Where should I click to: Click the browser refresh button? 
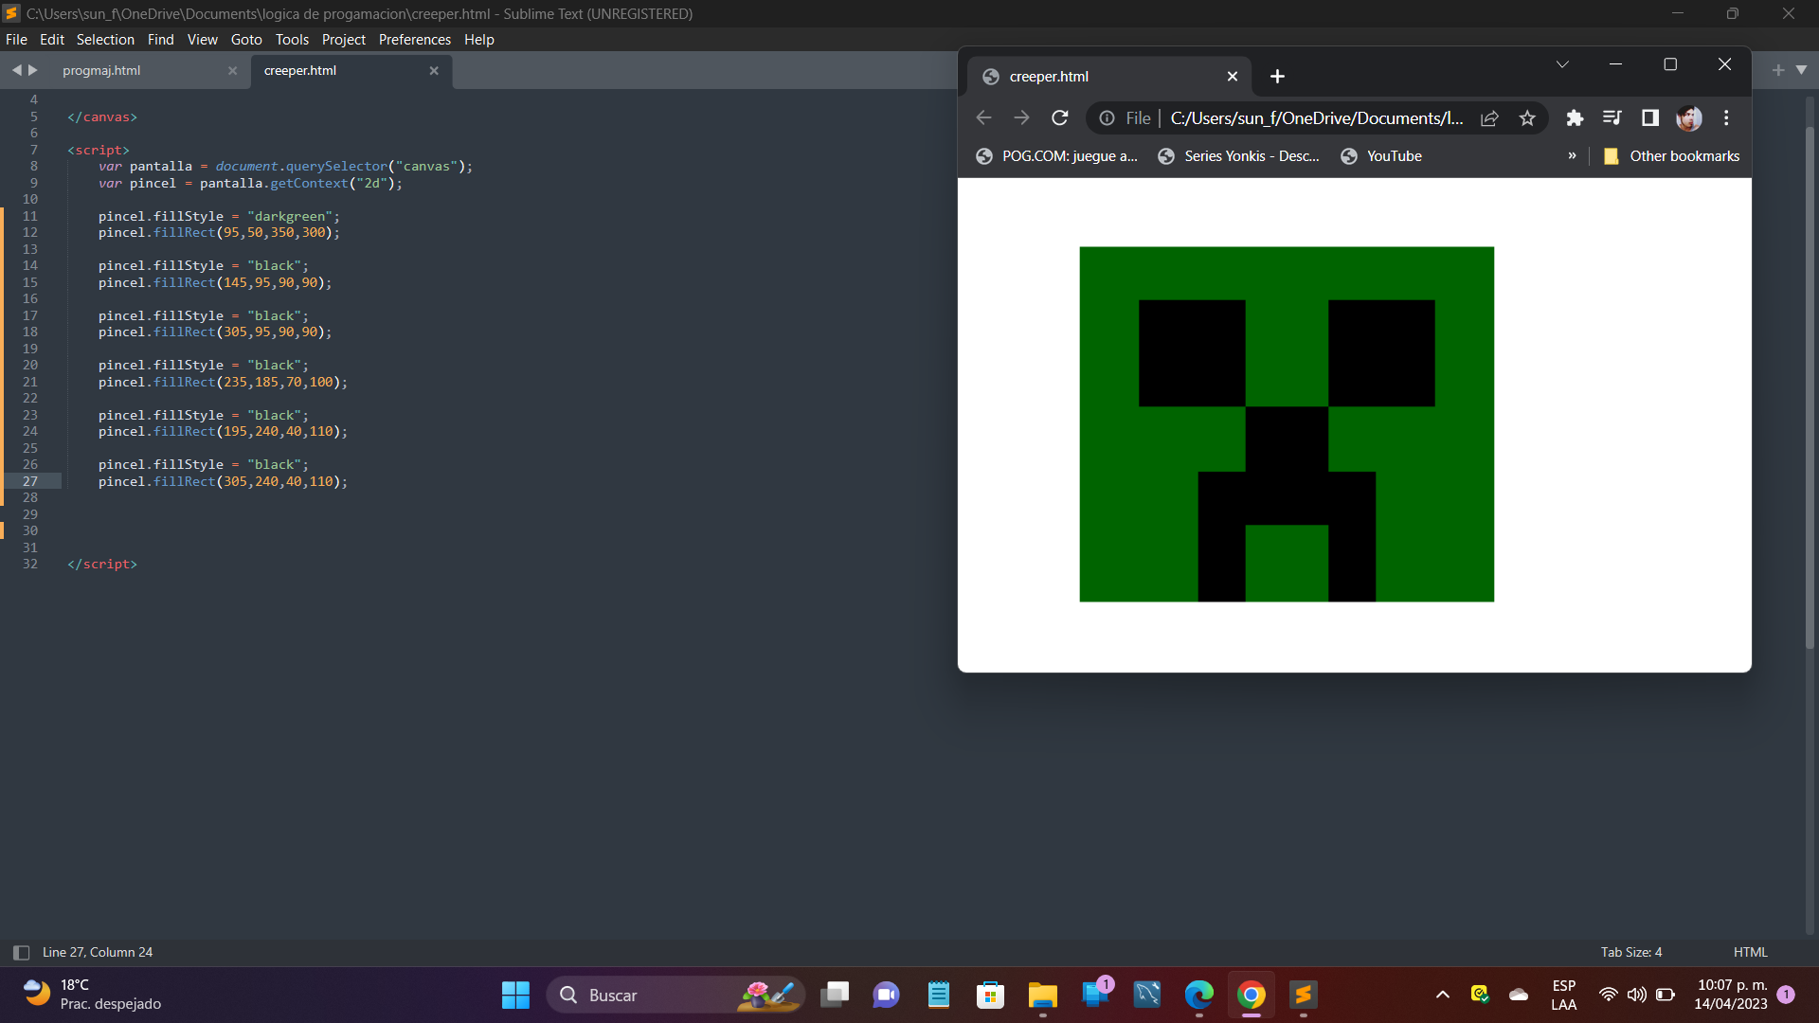pyautogui.click(x=1058, y=117)
